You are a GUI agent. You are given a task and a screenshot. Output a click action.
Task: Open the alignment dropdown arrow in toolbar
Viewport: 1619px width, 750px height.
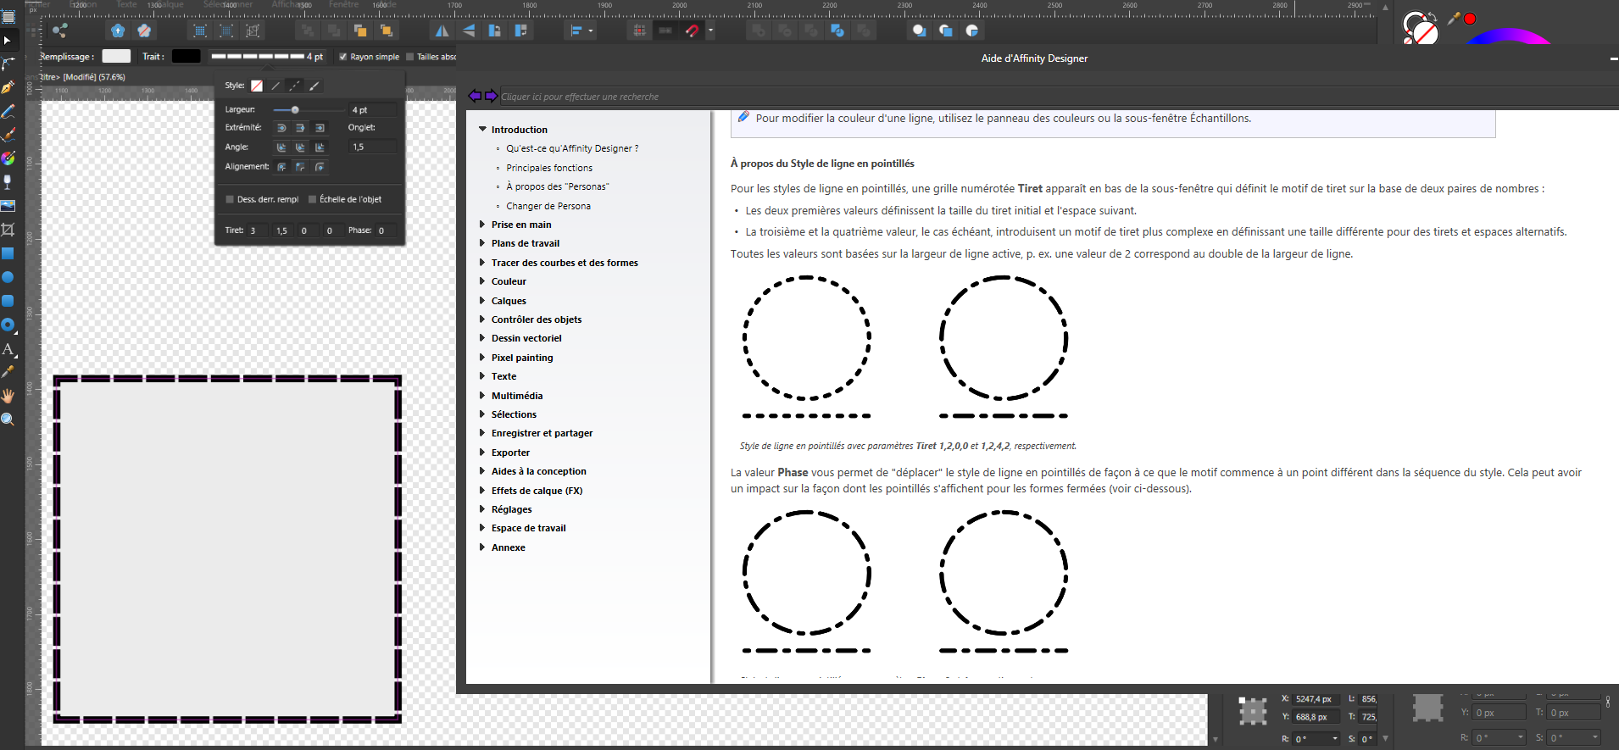coord(591,31)
